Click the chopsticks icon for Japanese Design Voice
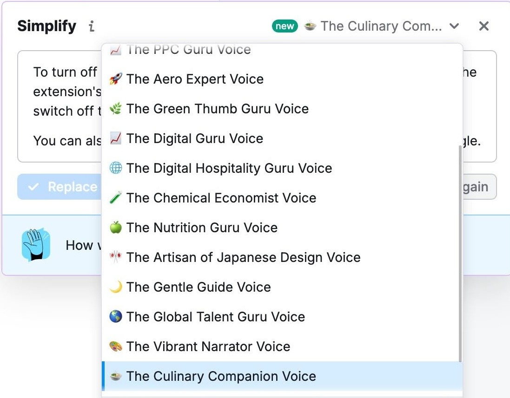This screenshot has height=398, width=510. (115, 257)
